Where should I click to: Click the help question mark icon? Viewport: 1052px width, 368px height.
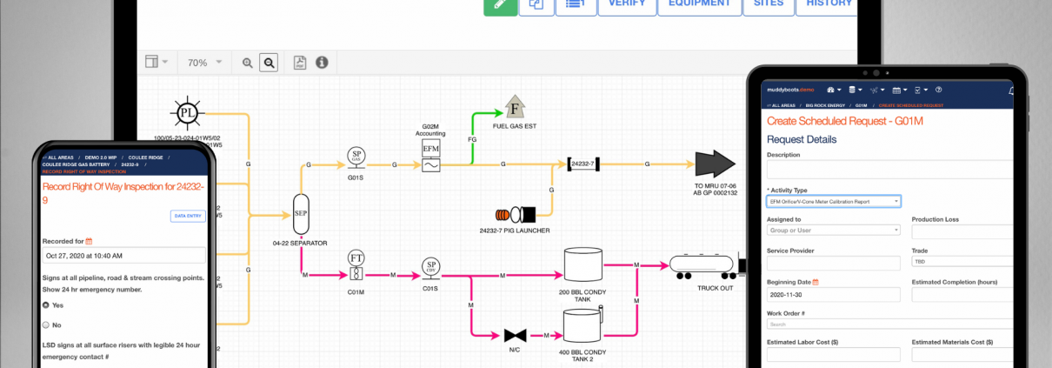point(938,90)
